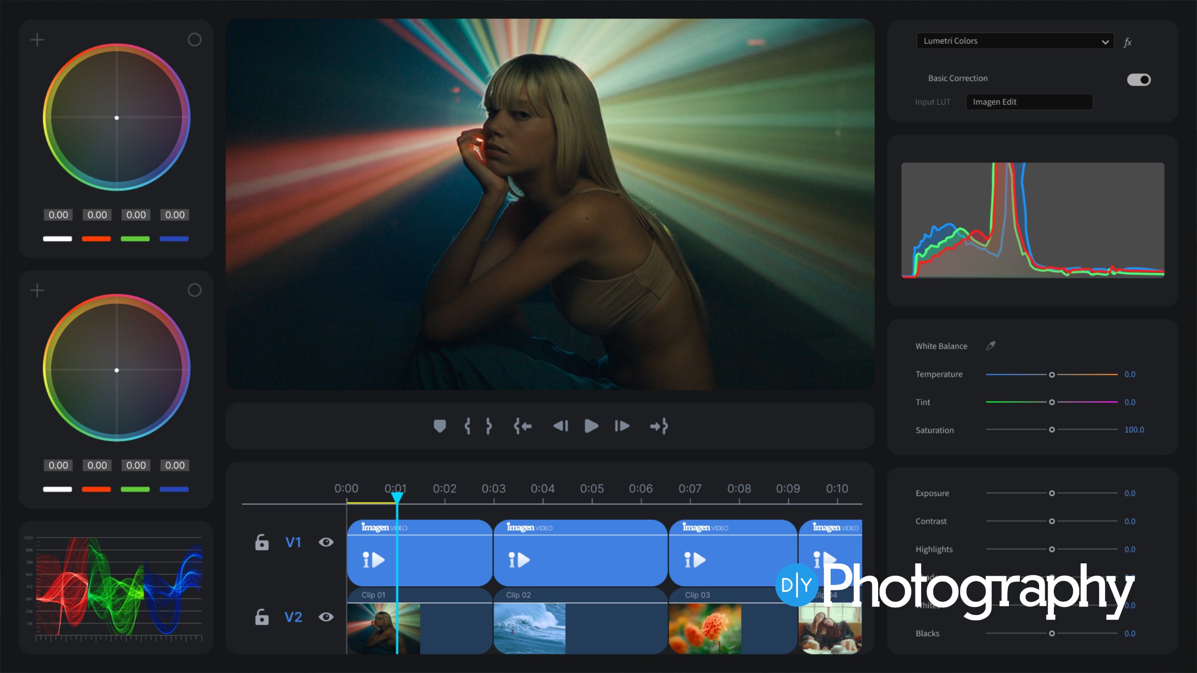Image resolution: width=1197 pixels, height=673 pixels.
Task: Select the White Balance eyedropper
Action: [x=991, y=346]
